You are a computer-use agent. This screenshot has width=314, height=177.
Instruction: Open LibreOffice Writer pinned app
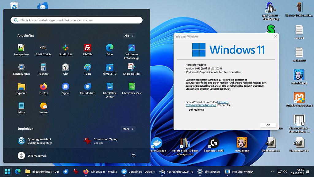click(x=109, y=90)
